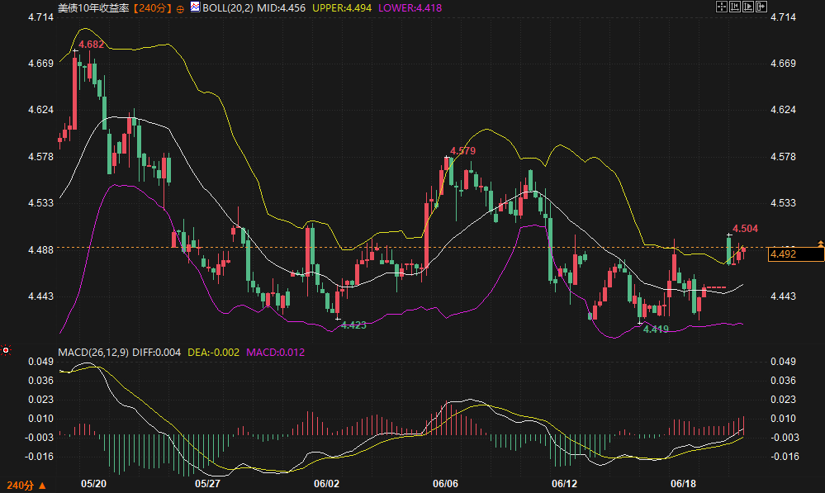Image resolution: width=825 pixels, height=493 pixels.
Task: Click the 4.578 right axis label
Action: pos(784,157)
